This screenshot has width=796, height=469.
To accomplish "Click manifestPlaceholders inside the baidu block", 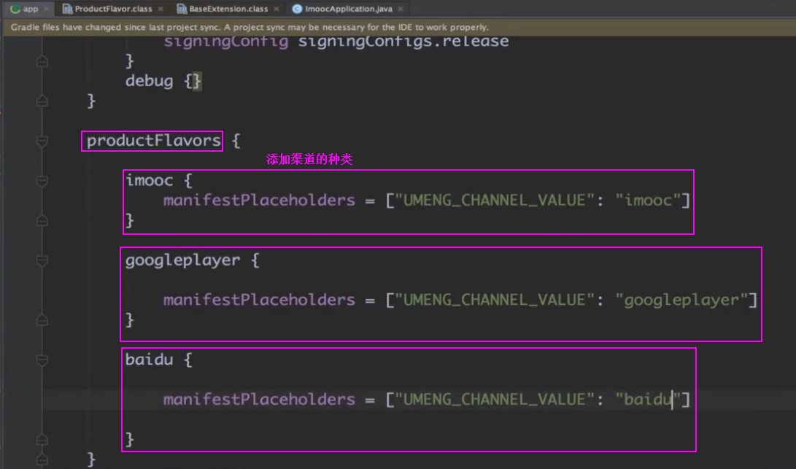I will coord(259,399).
